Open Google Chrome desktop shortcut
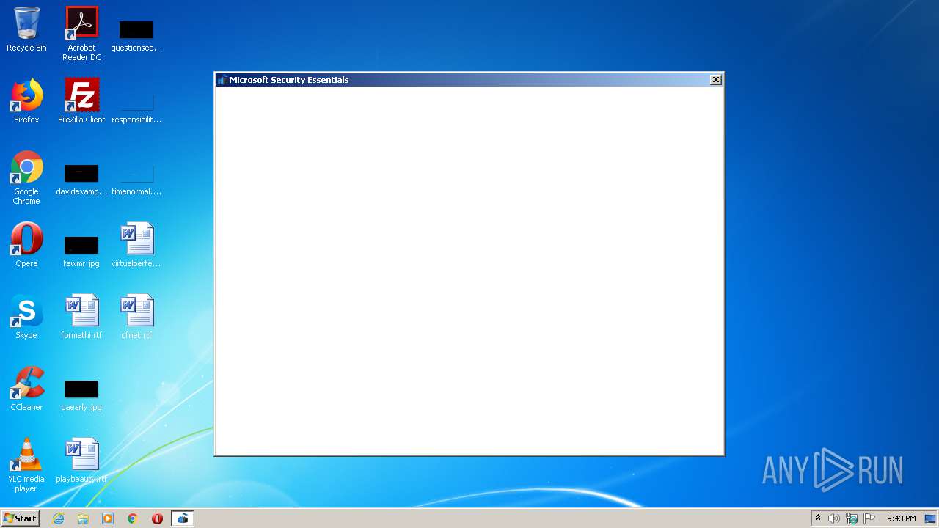The image size is (939, 528). (26, 177)
